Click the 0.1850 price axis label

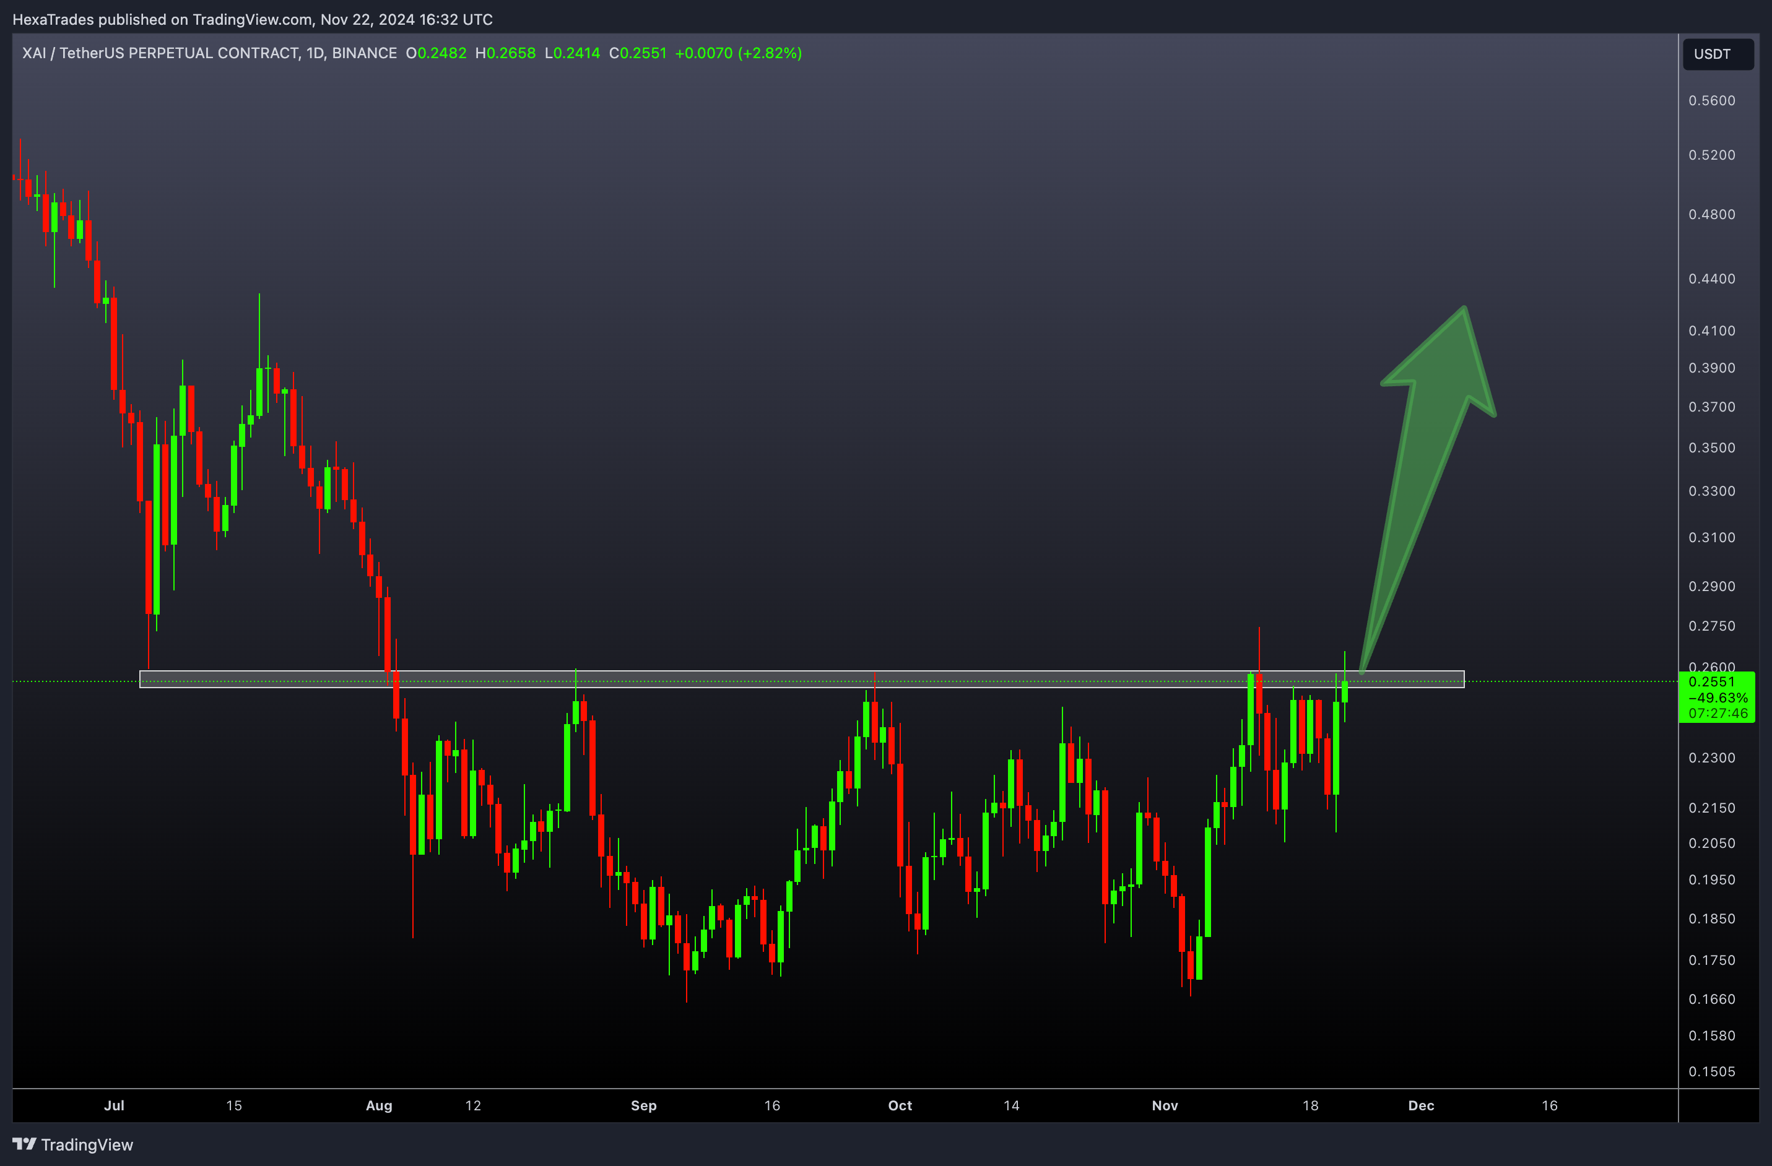click(1712, 919)
